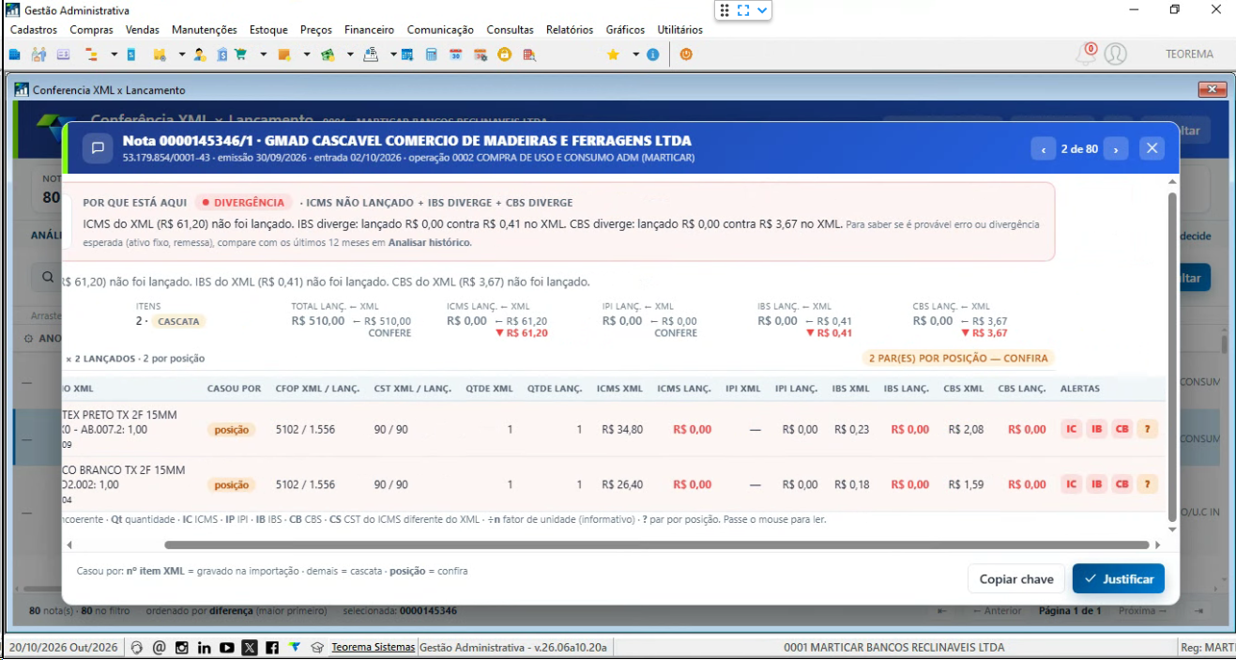
Task: Open the bank building toolbar icon
Action: click(x=221, y=54)
